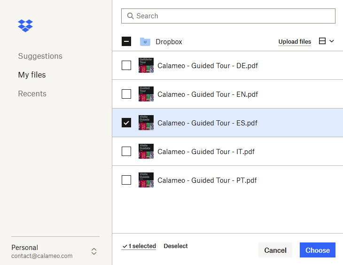
Task: Click the list view layout icon
Action: click(322, 41)
